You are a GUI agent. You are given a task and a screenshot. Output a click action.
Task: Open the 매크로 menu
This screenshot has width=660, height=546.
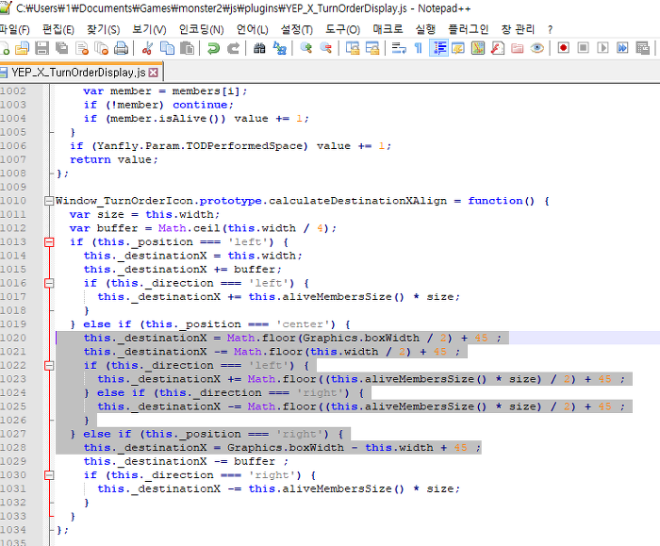388,29
